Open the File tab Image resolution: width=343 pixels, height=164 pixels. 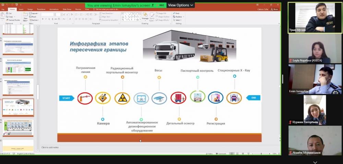[3, 9]
